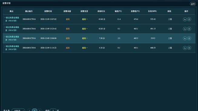Click the lock-shaped action icon in 11:14:22 row
The height and width of the screenshot is (111, 198).
[x=189, y=48]
